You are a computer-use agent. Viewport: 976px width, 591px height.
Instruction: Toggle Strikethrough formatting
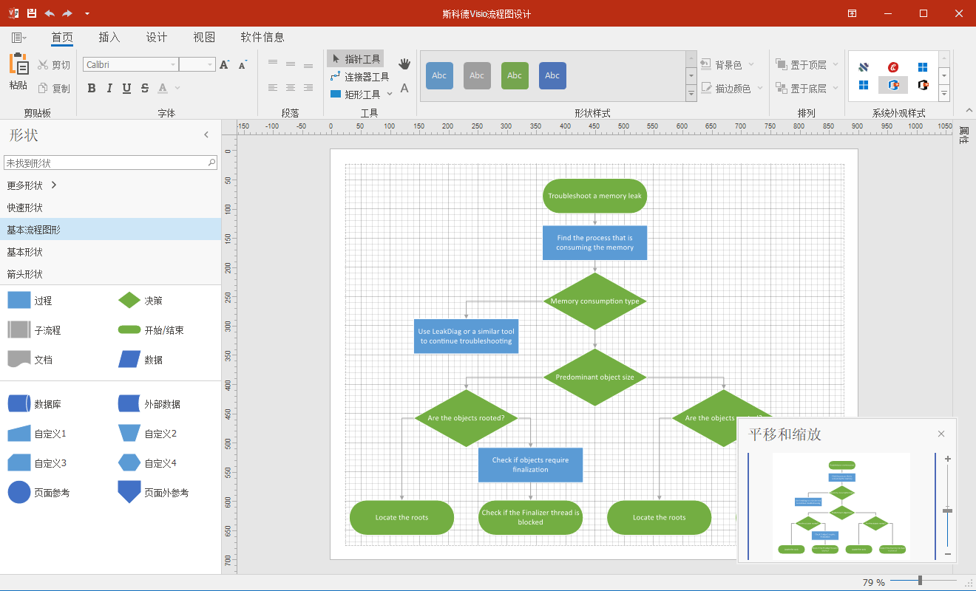[x=145, y=89]
